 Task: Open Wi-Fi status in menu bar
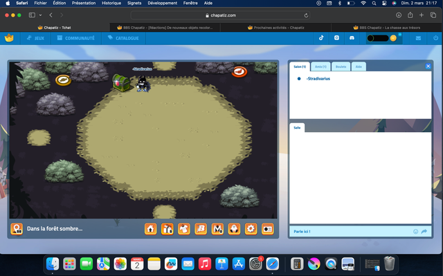pos(363,3)
